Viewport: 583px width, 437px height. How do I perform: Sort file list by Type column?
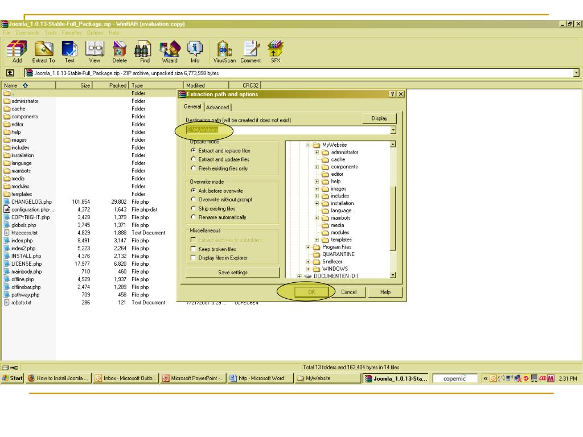[x=156, y=85]
